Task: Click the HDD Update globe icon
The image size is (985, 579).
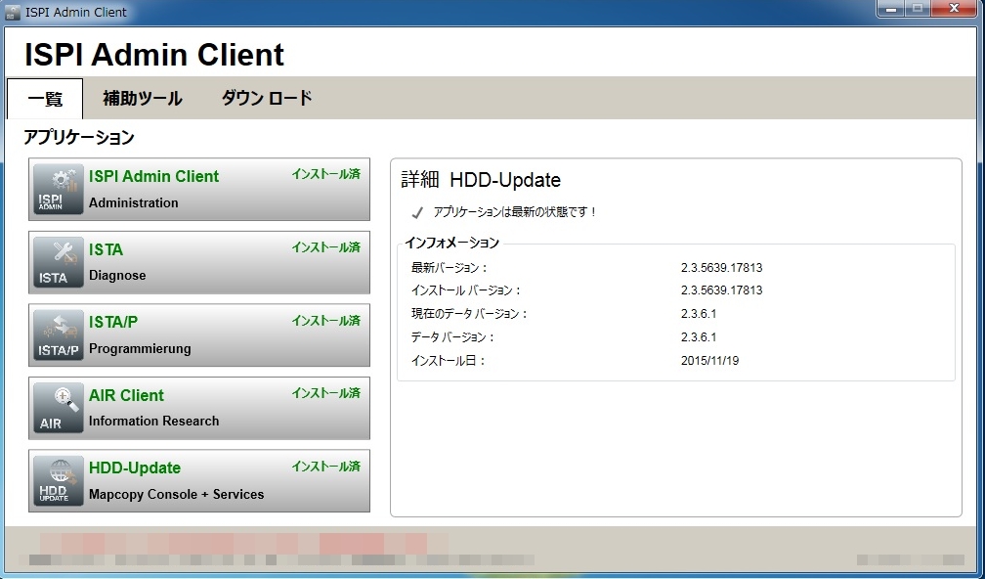Action: 59,481
